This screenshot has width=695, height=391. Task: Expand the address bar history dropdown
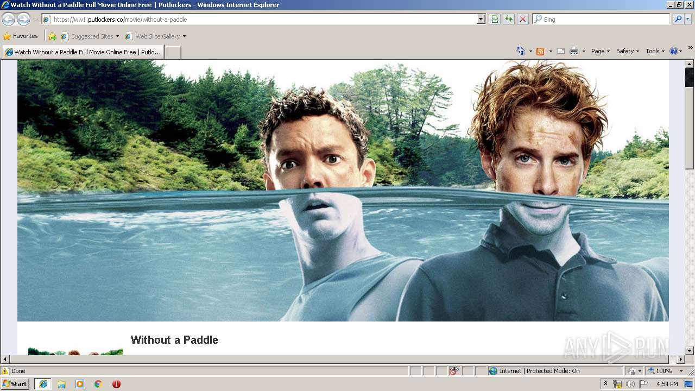[481, 19]
